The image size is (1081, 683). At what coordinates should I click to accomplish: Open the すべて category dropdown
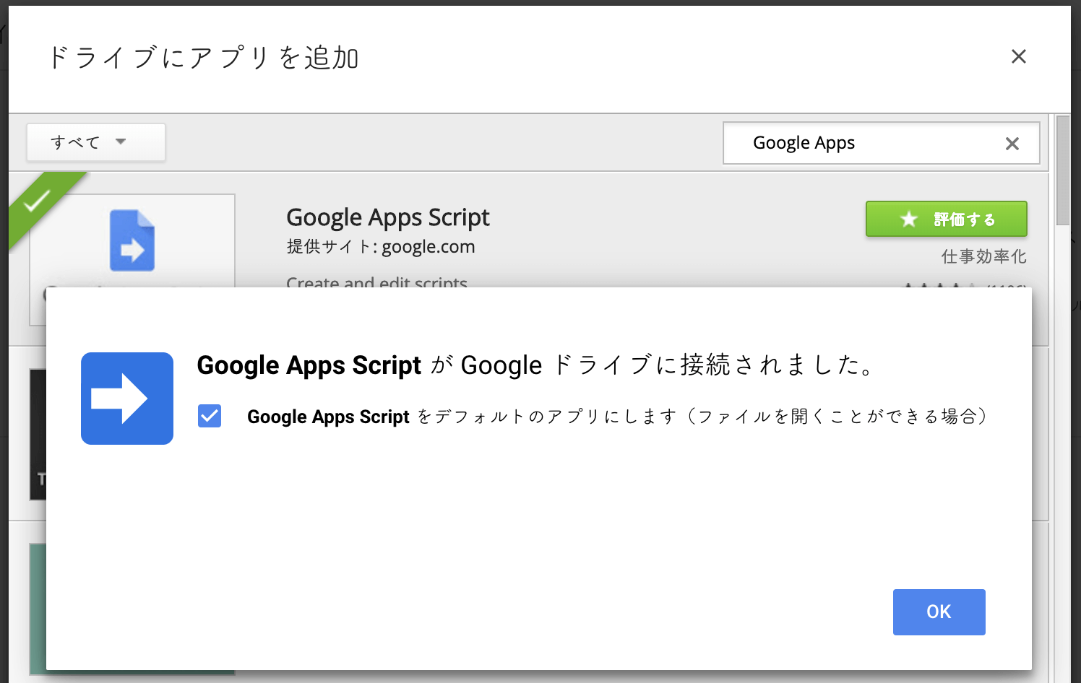(95, 142)
